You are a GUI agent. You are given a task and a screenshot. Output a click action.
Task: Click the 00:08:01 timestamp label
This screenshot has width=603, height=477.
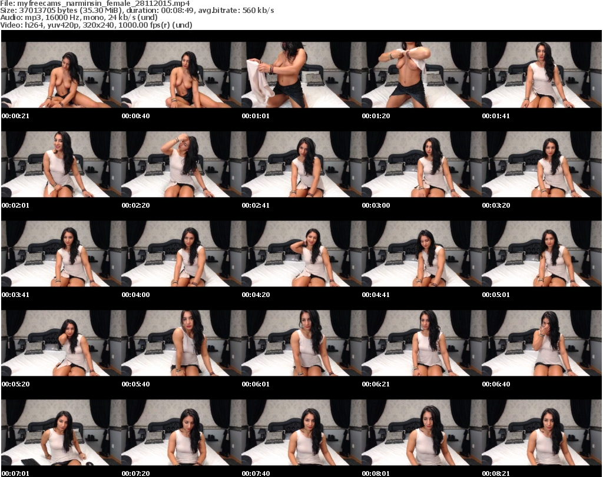[376, 473]
